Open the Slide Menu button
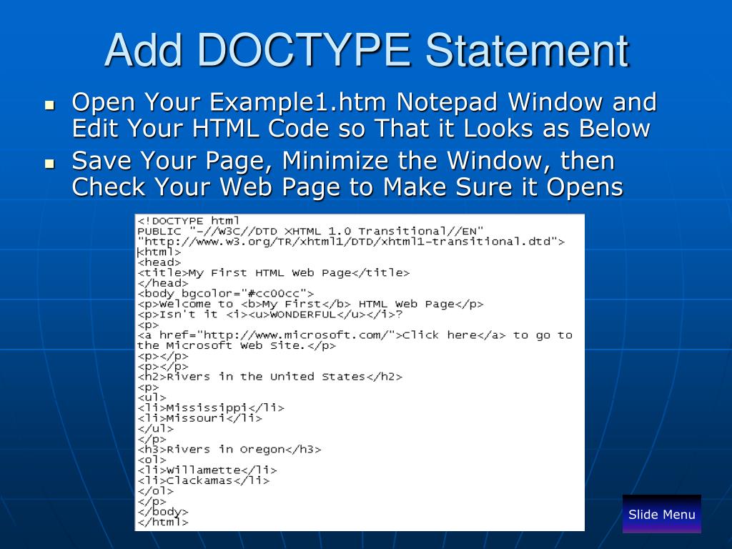 (x=661, y=514)
